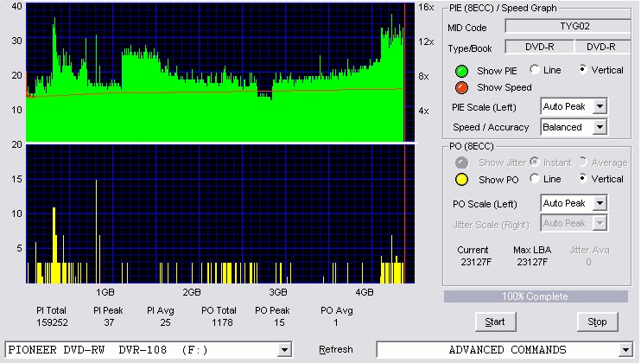Click the Show Speed label
641x363 pixels.
click(x=504, y=87)
